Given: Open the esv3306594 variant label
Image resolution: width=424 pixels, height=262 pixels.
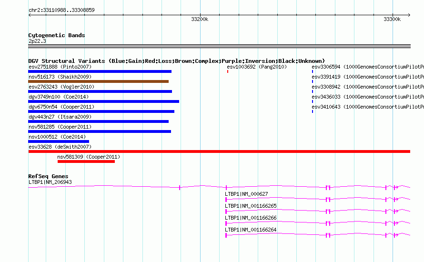Looking at the screenshot, I should (368, 67).
